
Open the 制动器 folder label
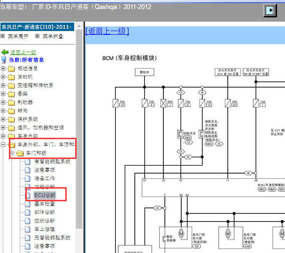click(25, 103)
